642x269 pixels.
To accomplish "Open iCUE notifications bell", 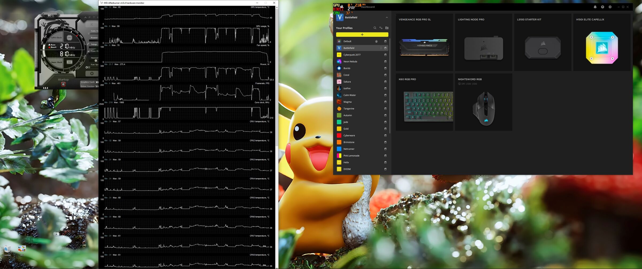I will click(595, 7).
